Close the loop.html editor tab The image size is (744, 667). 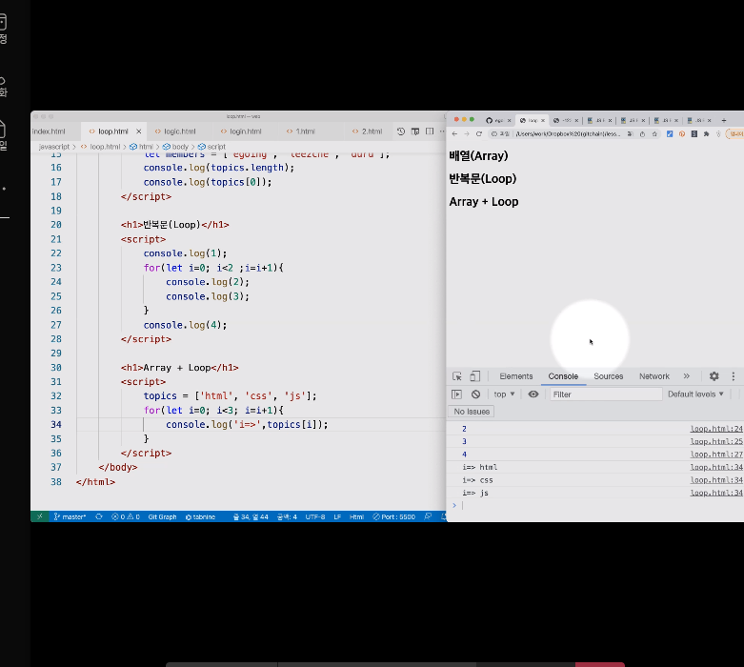(138, 131)
